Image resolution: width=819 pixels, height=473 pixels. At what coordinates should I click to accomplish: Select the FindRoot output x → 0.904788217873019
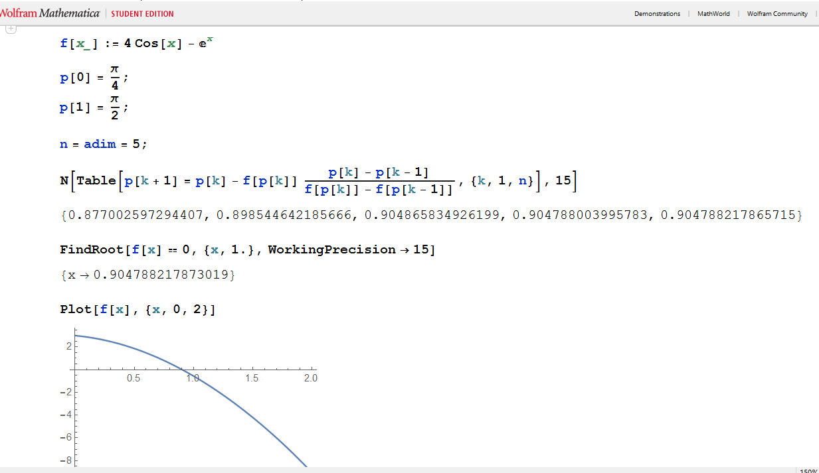[147, 275]
